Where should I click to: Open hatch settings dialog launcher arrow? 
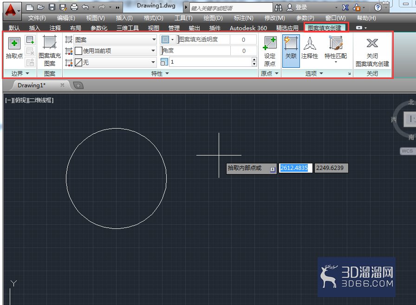click(349, 74)
